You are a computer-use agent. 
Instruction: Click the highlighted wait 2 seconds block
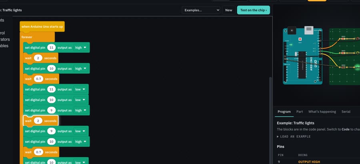[x=41, y=121]
